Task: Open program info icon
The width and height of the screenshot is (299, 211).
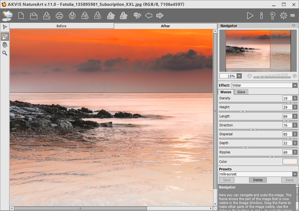Action: [x=261, y=16]
